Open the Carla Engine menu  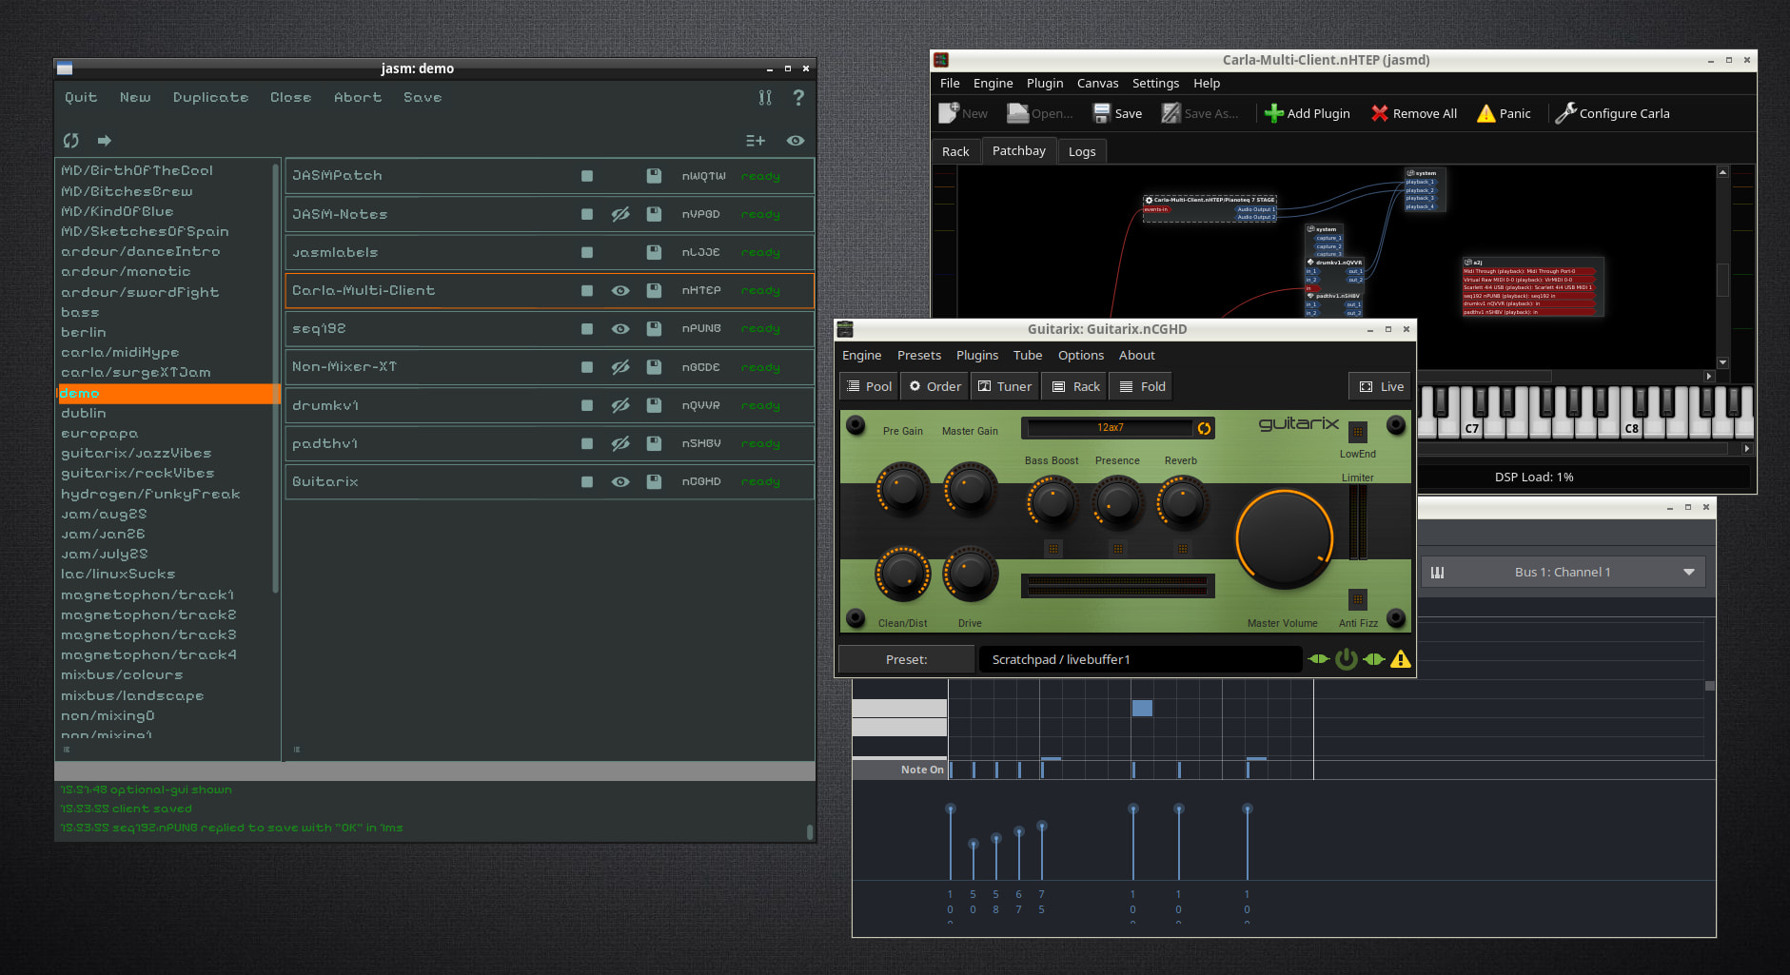(x=993, y=84)
